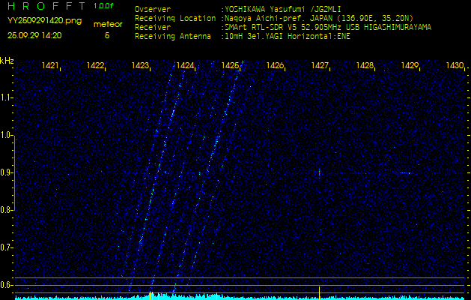Click the red meteor echo at 1427
Screen dimensions: 471x300
tap(319, 173)
